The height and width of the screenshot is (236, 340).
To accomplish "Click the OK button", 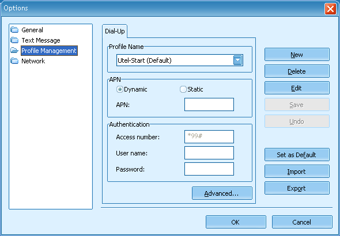I will click(x=236, y=222).
